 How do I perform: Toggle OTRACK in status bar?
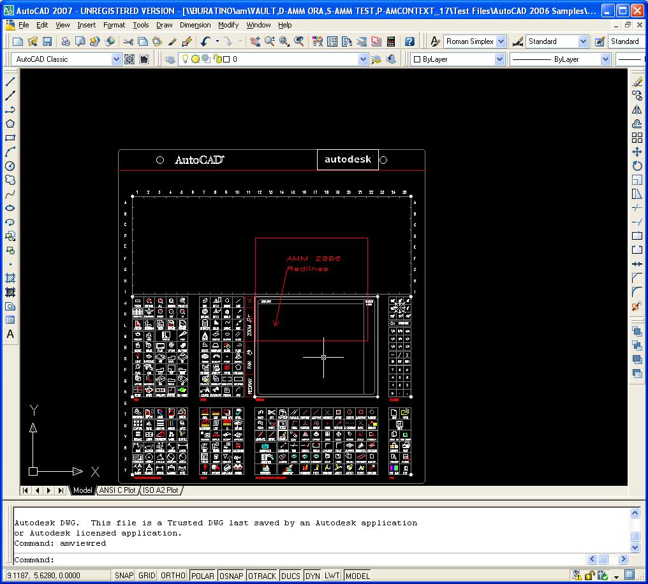[x=262, y=576]
